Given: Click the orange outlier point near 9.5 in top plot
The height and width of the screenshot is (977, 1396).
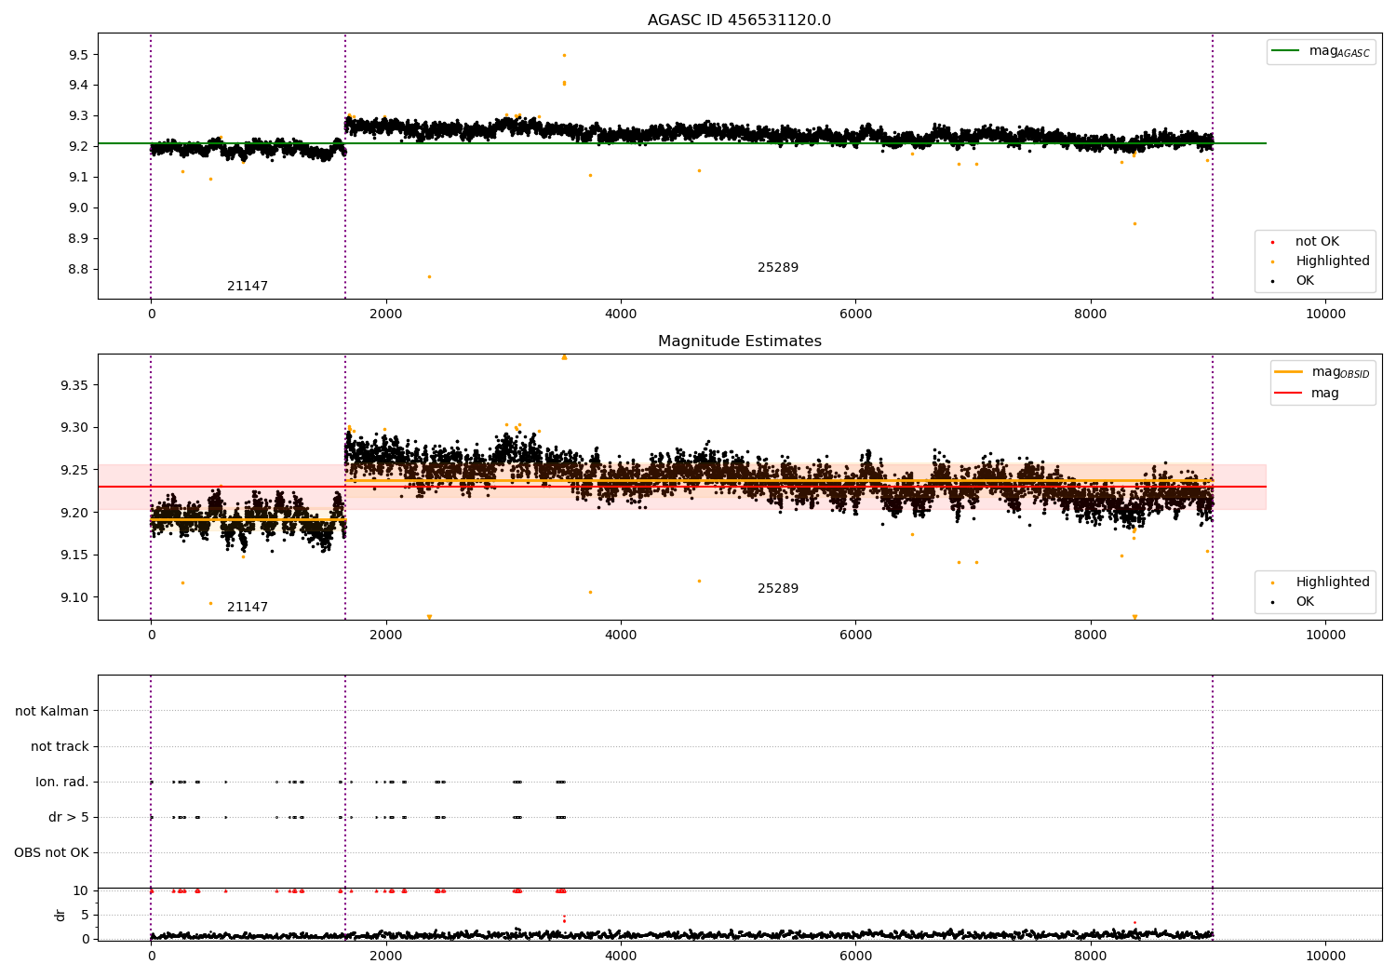Looking at the screenshot, I should tap(564, 55).
